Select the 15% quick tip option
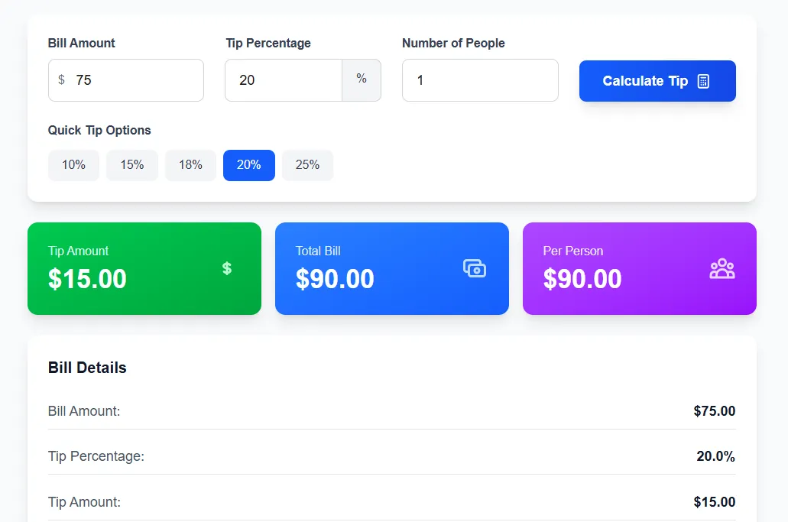Viewport: 788px width, 522px height. pyautogui.click(x=132, y=165)
